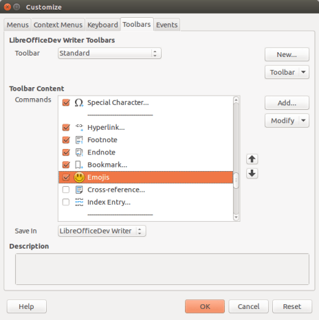Select the Emojis row text

coord(98,177)
